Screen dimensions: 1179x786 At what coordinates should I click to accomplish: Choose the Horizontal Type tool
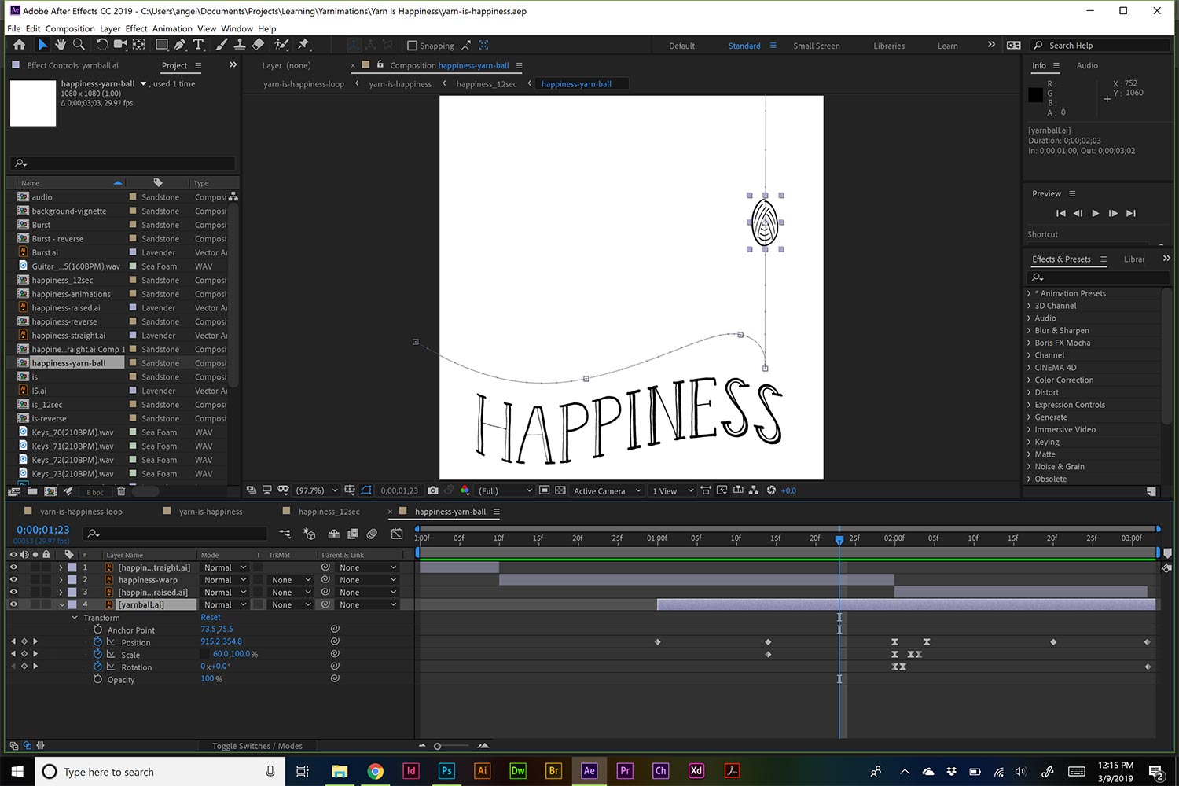click(198, 45)
